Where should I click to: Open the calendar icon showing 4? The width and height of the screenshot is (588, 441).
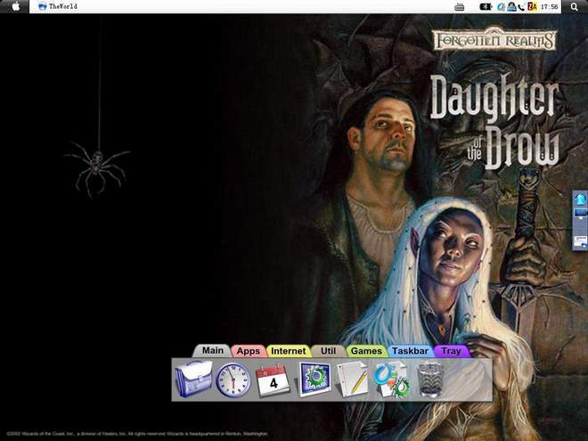pos(273,380)
